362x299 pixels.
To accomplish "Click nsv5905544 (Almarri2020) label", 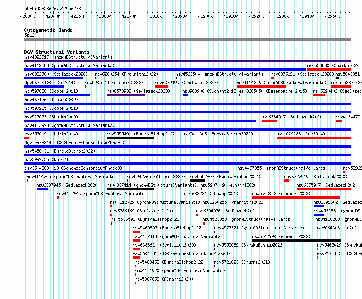I will coord(114,83).
